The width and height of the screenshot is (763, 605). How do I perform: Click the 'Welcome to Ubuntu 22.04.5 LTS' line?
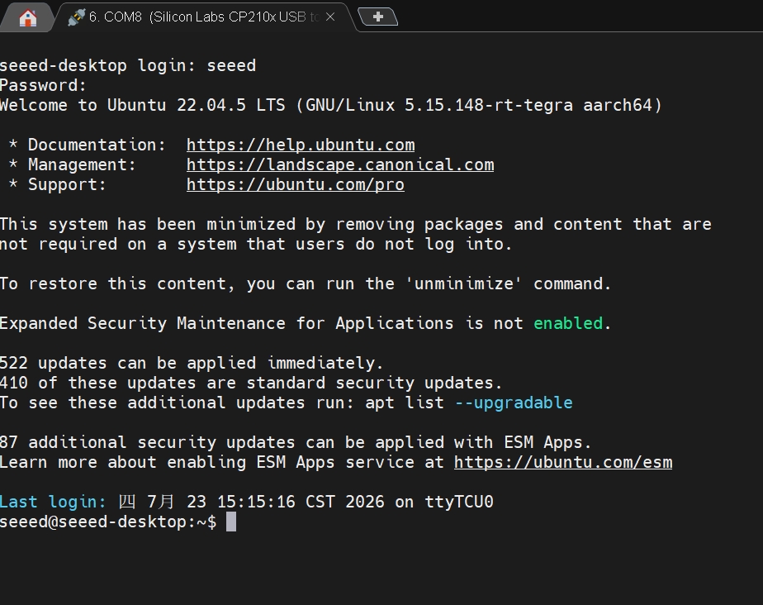click(331, 105)
